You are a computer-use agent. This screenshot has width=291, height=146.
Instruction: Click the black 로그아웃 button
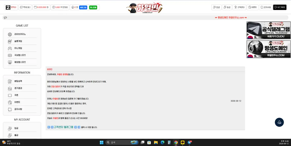click(280, 7)
